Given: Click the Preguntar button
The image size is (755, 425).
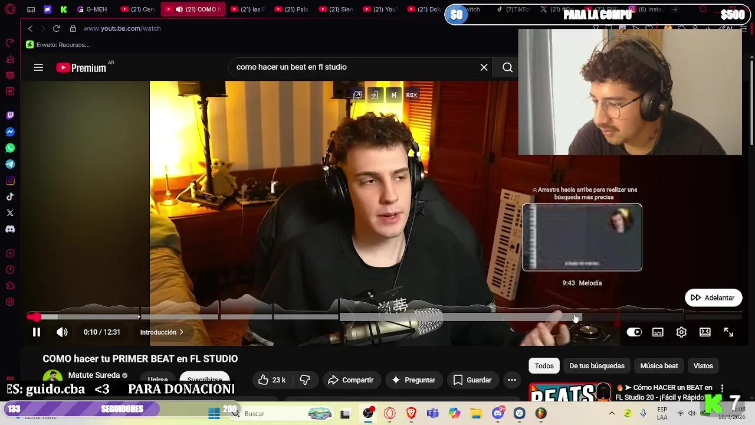Looking at the screenshot, I should tap(413, 380).
